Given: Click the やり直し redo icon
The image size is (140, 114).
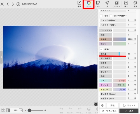Looking at the screenshot, I should (x=80, y=110).
